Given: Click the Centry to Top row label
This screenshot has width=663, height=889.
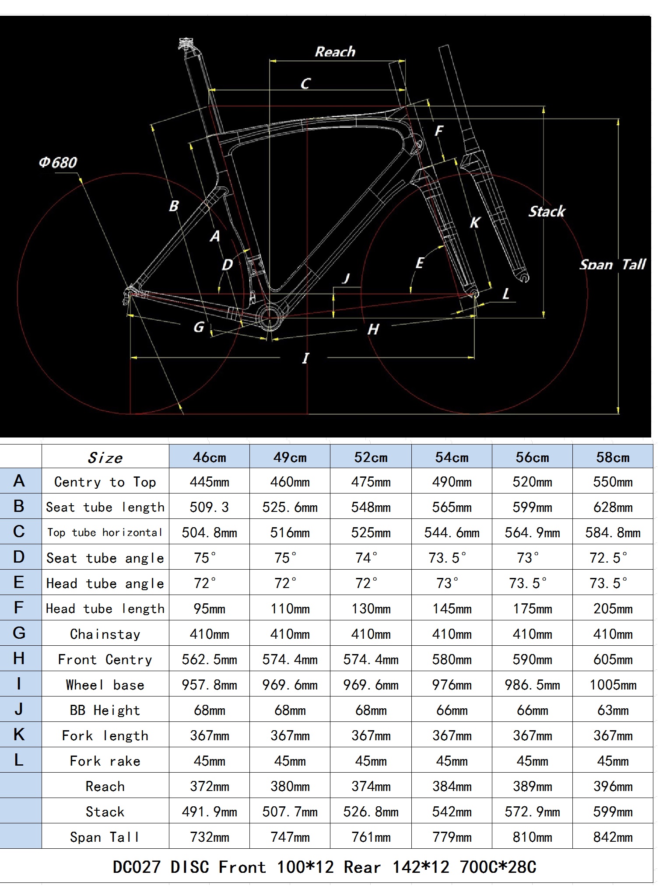Looking at the screenshot, I should [x=105, y=482].
